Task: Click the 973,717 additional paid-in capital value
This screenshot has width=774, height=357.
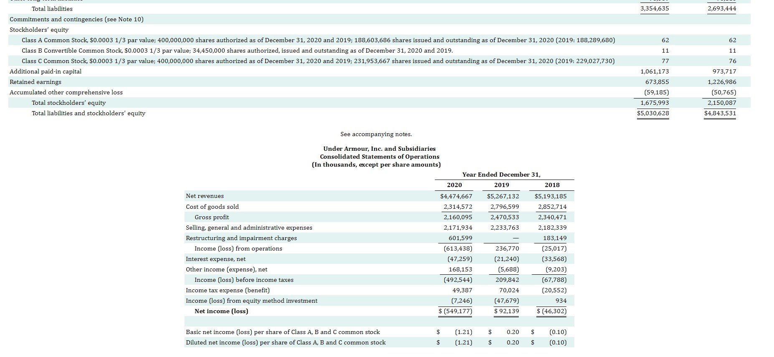Action: 724,71
